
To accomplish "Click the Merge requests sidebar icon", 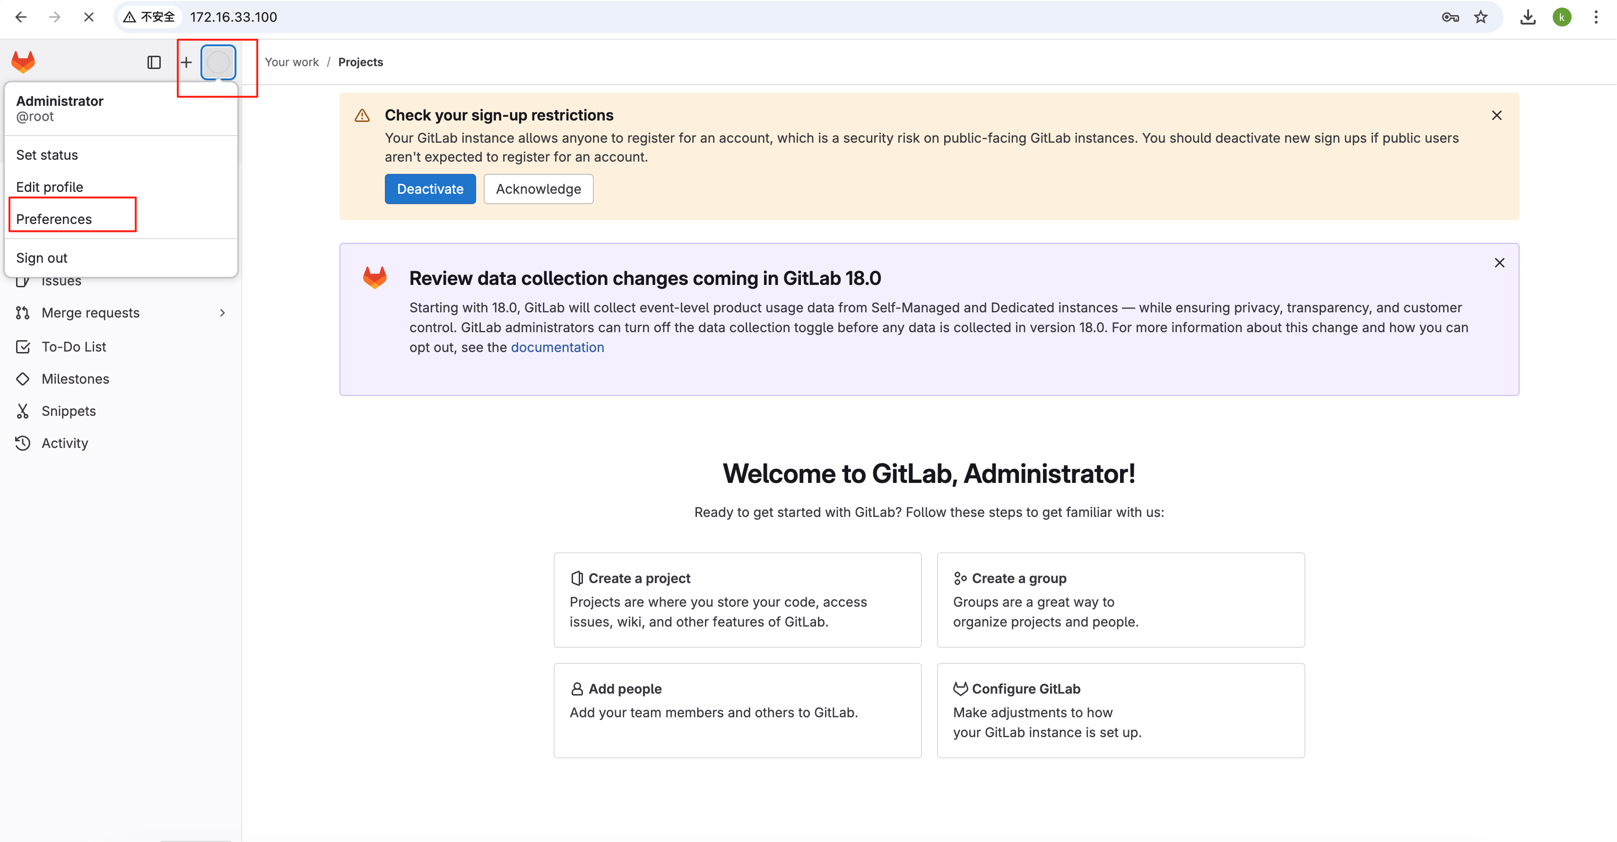I will coord(23,312).
